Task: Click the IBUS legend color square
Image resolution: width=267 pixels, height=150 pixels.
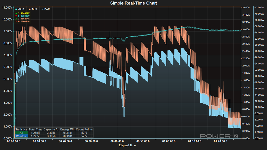Action: tap(30, 9)
